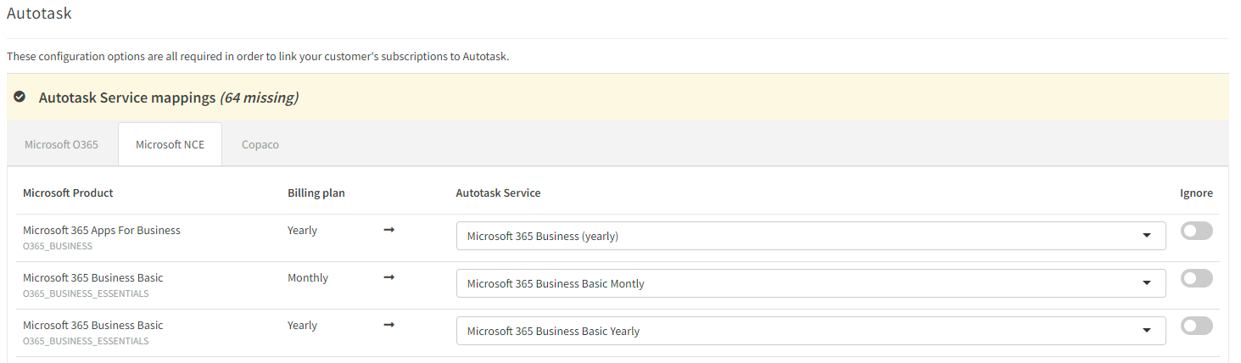Open the Copaco tab
This screenshot has width=1241, height=363.
260,144
